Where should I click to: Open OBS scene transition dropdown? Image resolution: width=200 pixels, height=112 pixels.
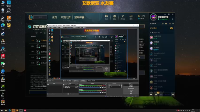point(114,85)
